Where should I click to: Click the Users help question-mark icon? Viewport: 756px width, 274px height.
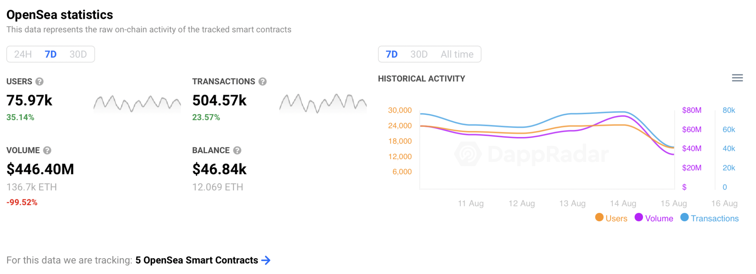[39, 81]
